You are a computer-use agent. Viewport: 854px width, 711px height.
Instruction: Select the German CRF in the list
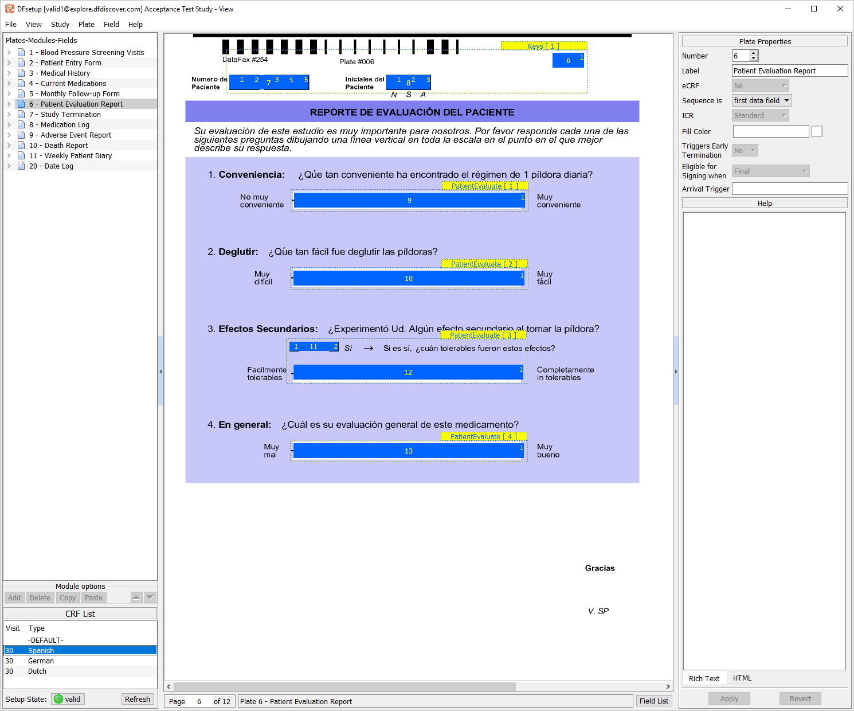tap(41, 661)
